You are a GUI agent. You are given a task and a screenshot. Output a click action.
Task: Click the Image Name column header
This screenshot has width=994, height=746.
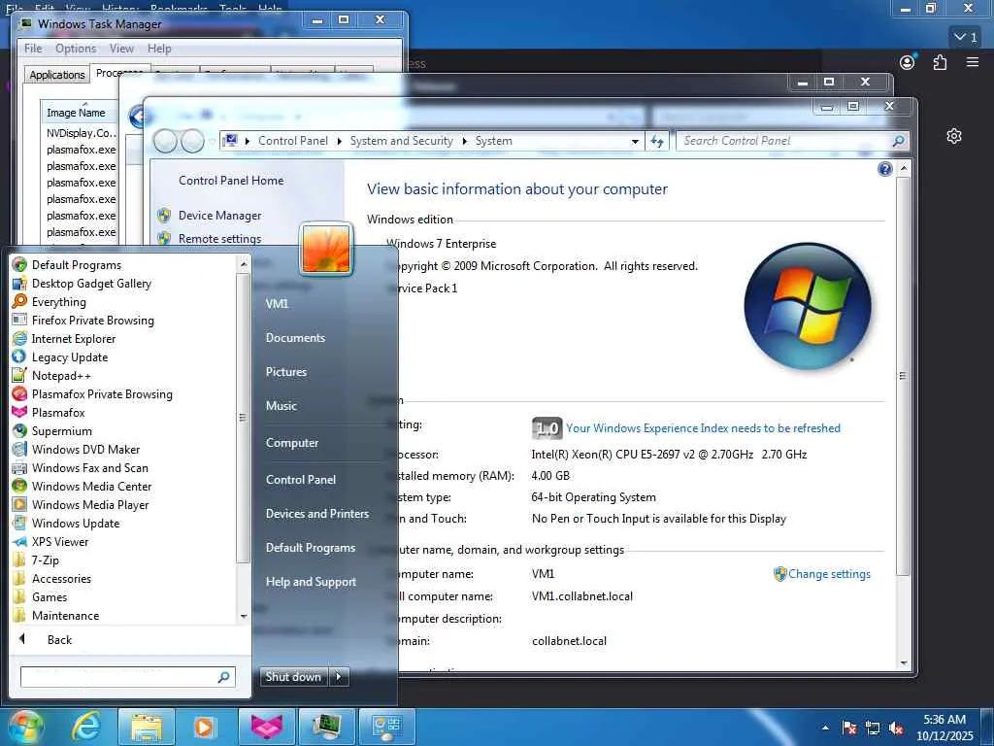[x=80, y=113]
